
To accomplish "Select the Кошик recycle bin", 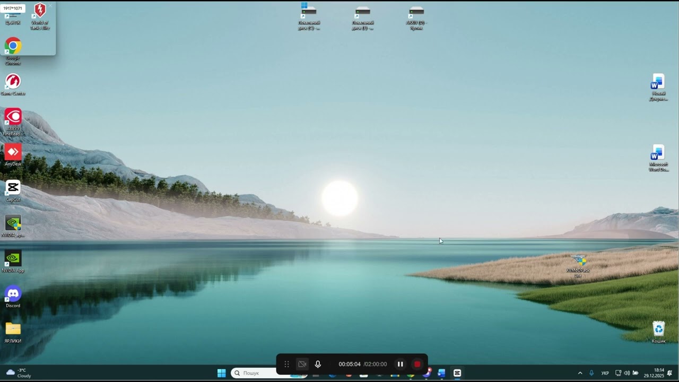I will pyautogui.click(x=658, y=332).
